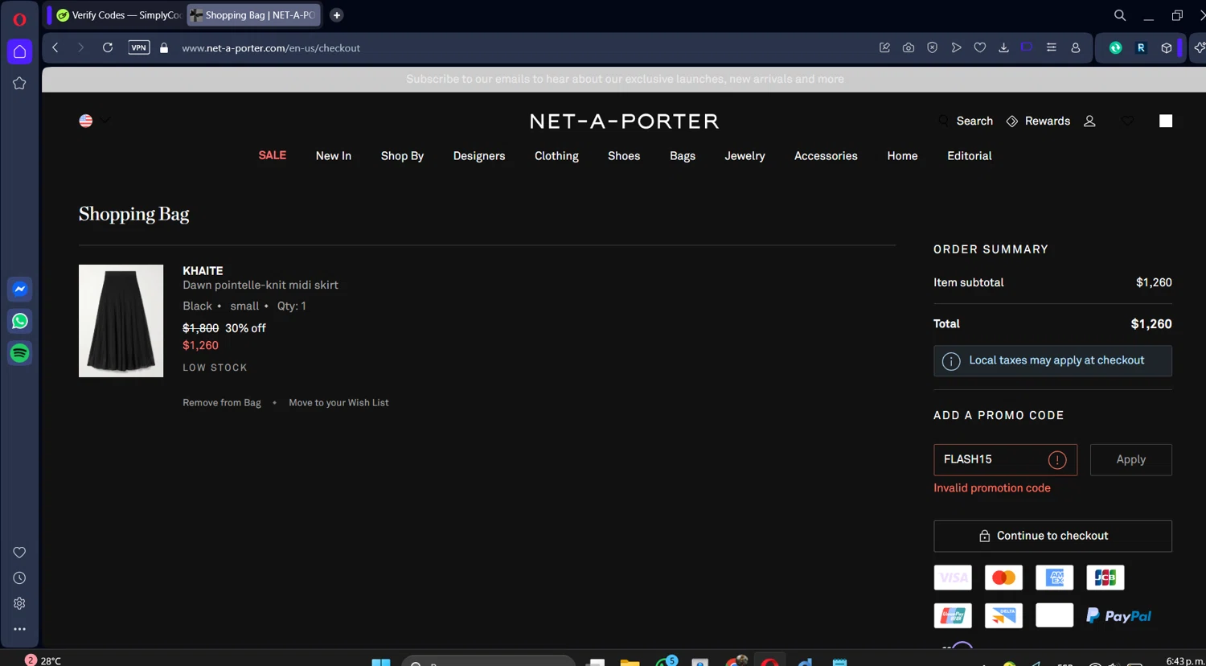The height and width of the screenshot is (666, 1206).
Task: Go to NET-A-PORTER logo homepage
Action: pyautogui.click(x=624, y=121)
